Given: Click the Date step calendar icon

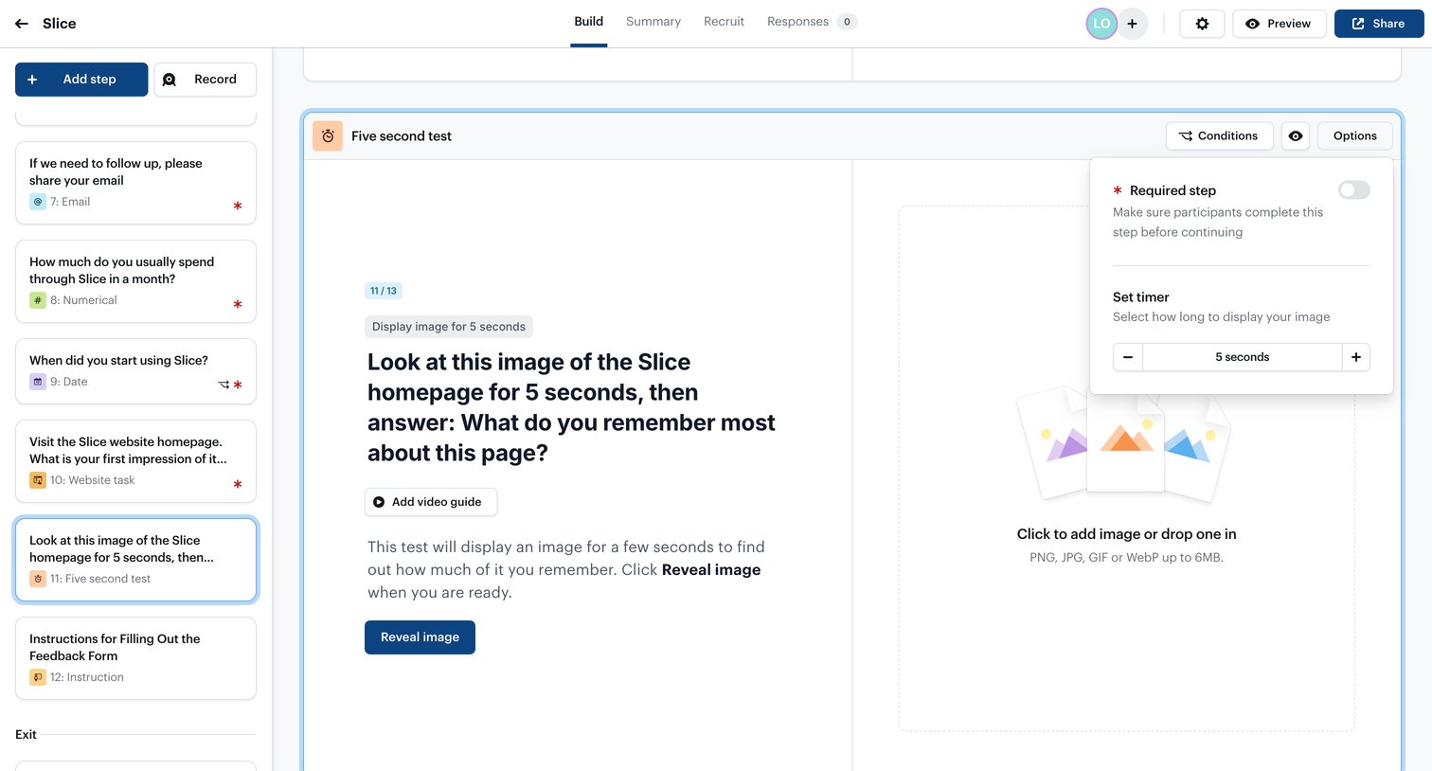Looking at the screenshot, I should pyautogui.click(x=38, y=382).
